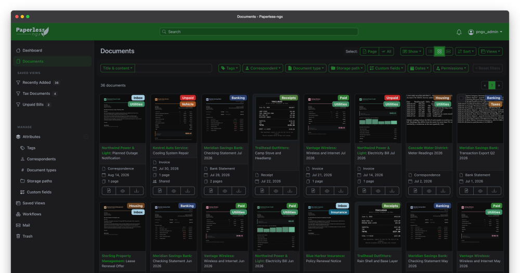Click the Cascade Water District correspondent link
The height and width of the screenshot is (273, 520).
[428, 148]
